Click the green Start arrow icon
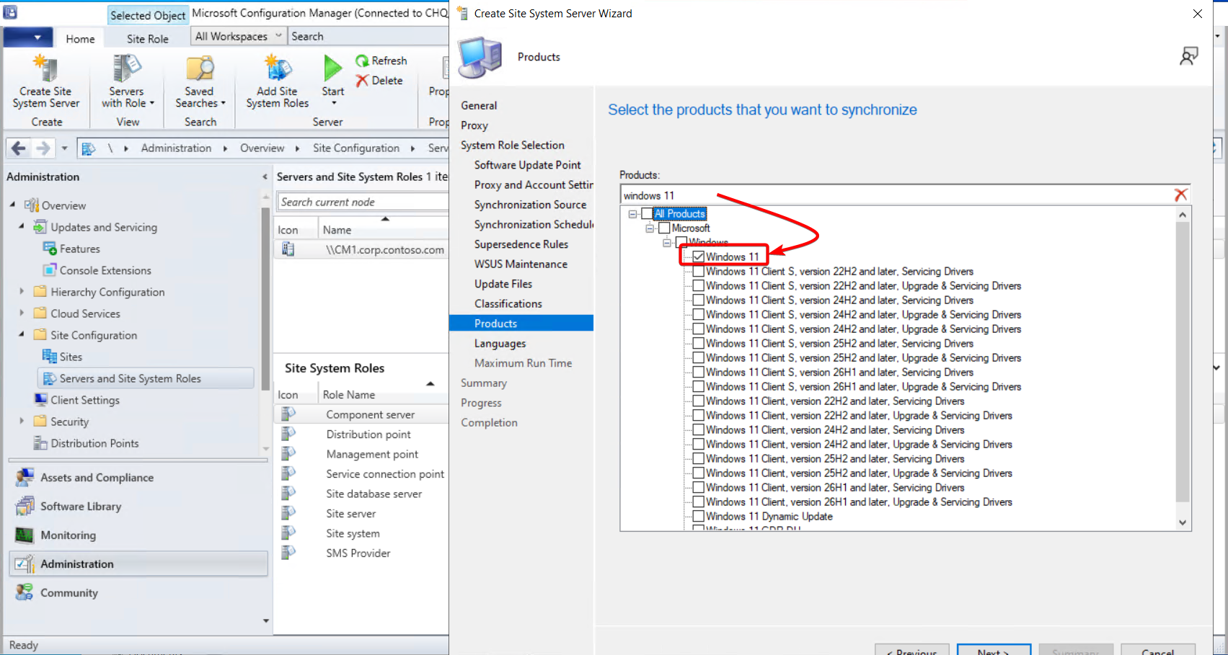The image size is (1228, 655). pos(332,68)
